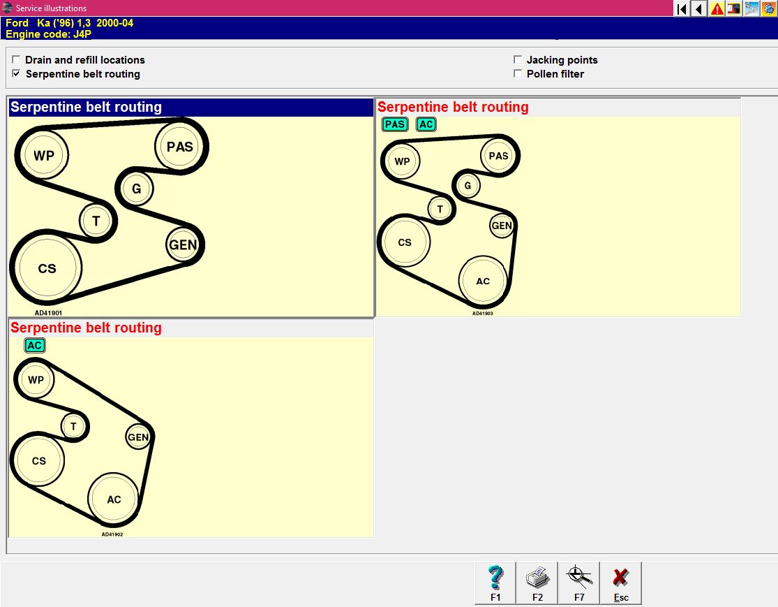Open the red warning triangle icon

717,8
